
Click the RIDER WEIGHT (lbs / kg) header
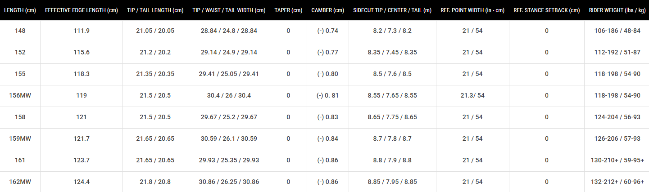click(617, 10)
